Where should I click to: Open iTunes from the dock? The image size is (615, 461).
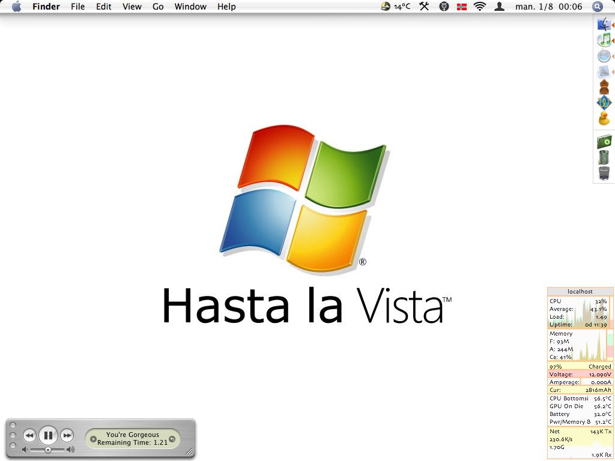coord(604,40)
